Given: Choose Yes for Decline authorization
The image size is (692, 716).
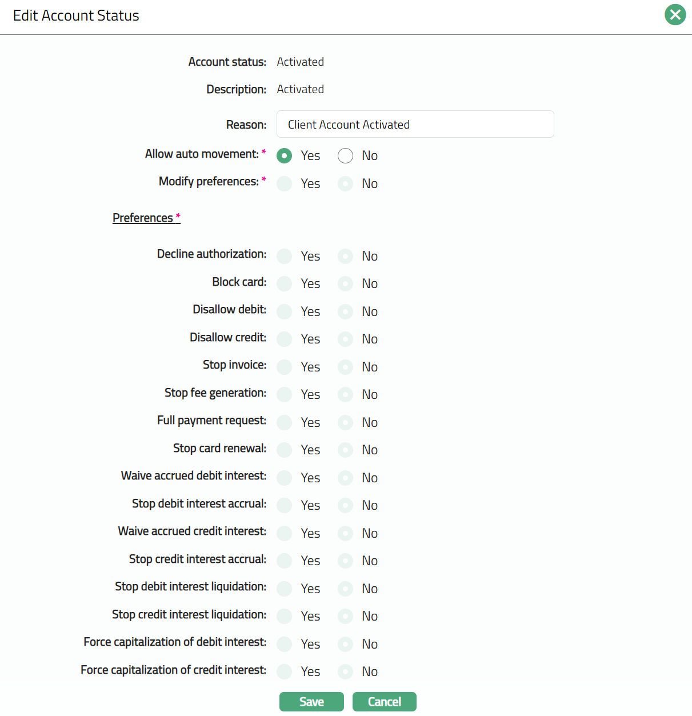Looking at the screenshot, I should click(285, 257).
